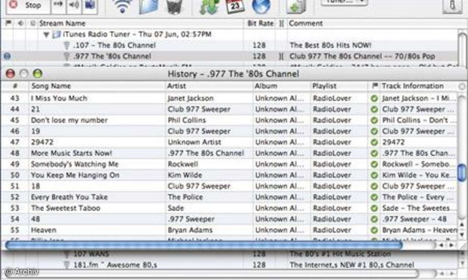Viewport: 468px width, 280px height.
Task: Sort History by Playlist column
Action: pos(339,86)
